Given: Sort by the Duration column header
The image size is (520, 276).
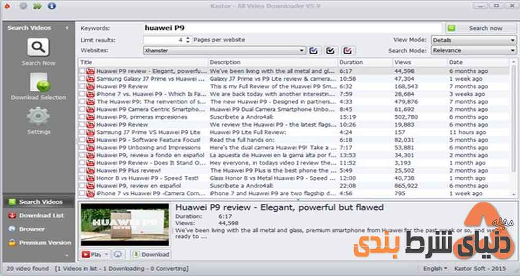Looking at the screenshot, I should tap(365, 62).
